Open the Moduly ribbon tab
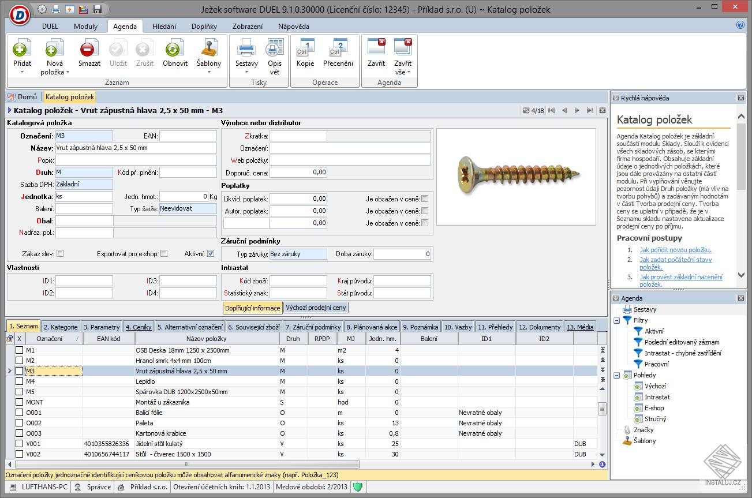752x498 pixels. click(85, 27)
